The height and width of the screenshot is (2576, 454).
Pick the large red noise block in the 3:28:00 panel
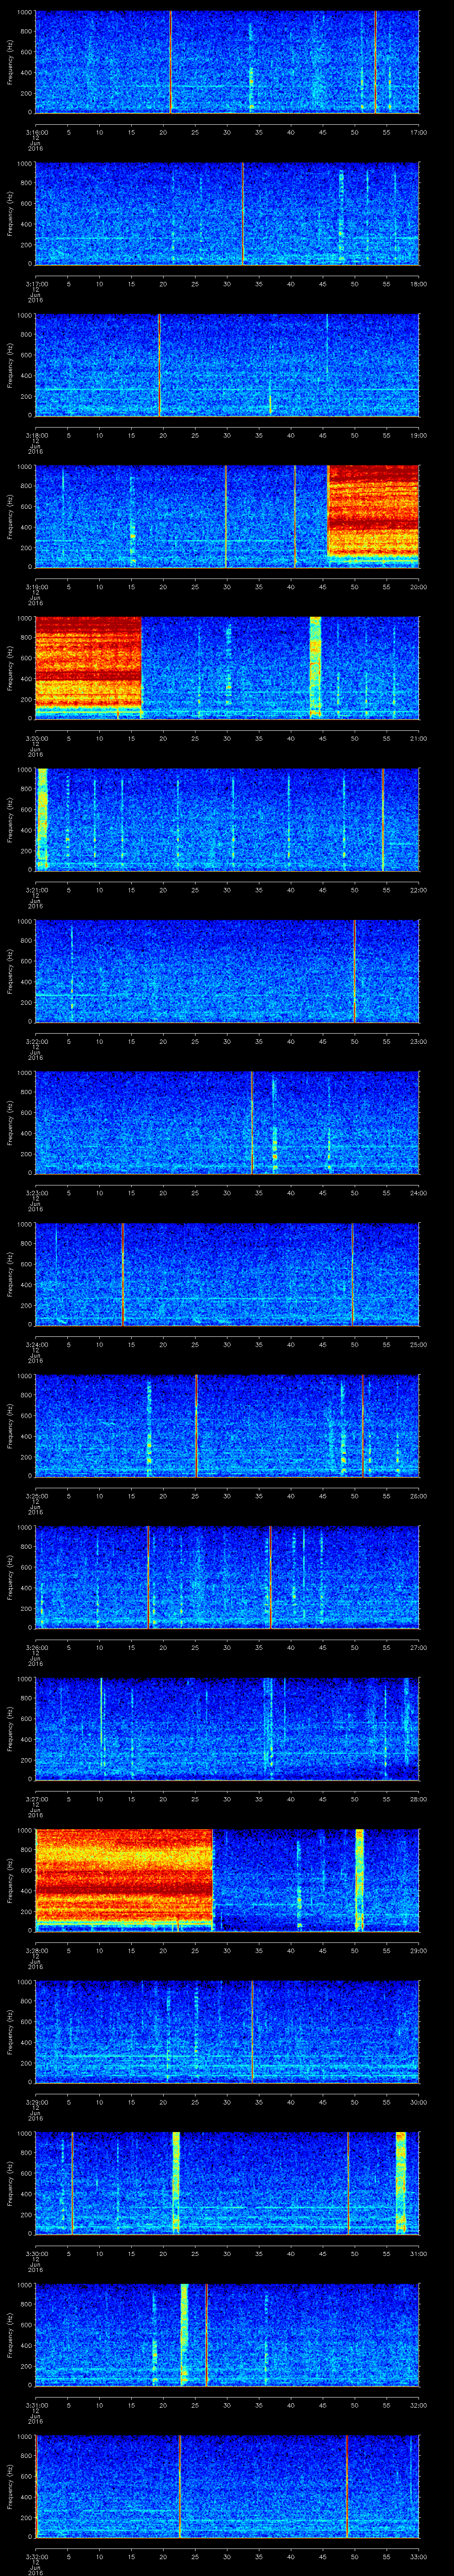[x=124, y=1876]
